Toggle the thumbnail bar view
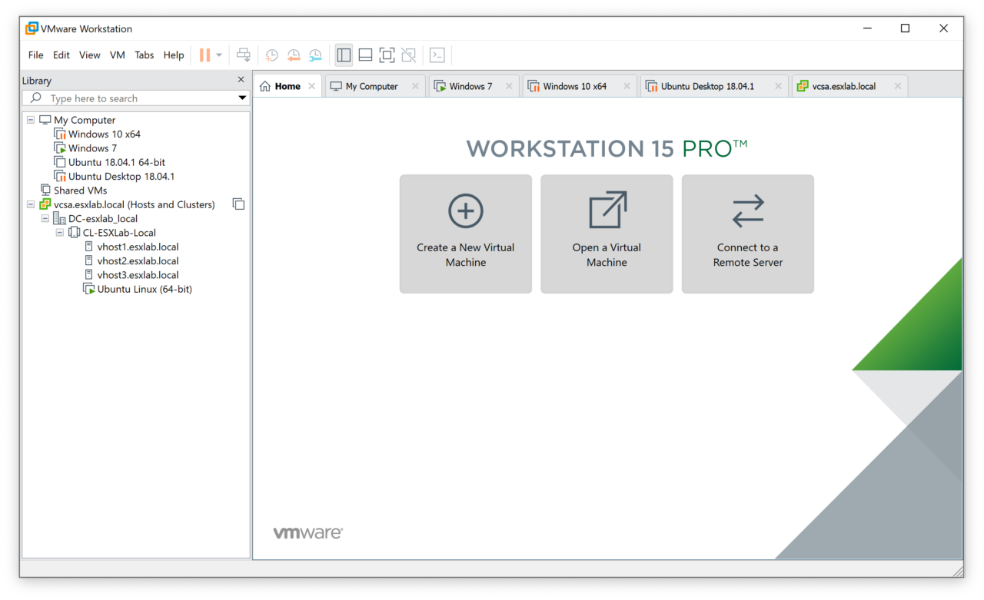The width and height of the screenshot is (984, 600). pyautogui.click(x=365, y=55)
